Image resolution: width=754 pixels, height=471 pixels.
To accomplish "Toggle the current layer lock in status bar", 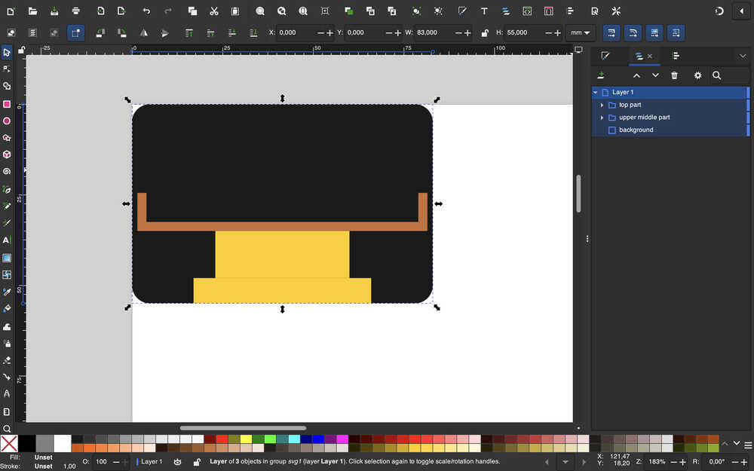I will (x=197, y=461).
